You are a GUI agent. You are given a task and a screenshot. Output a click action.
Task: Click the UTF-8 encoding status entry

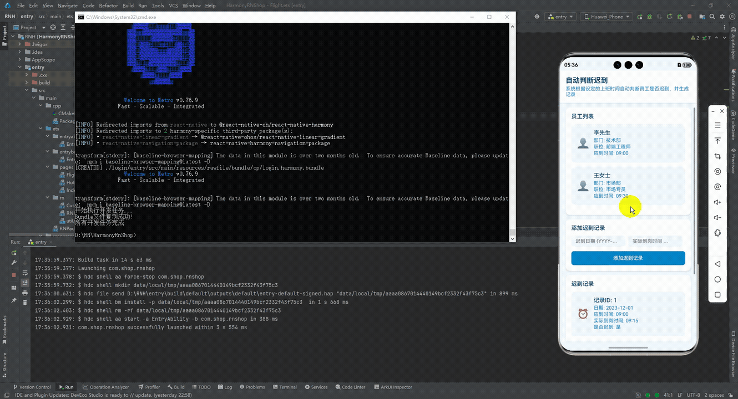[x=693, y=395]
